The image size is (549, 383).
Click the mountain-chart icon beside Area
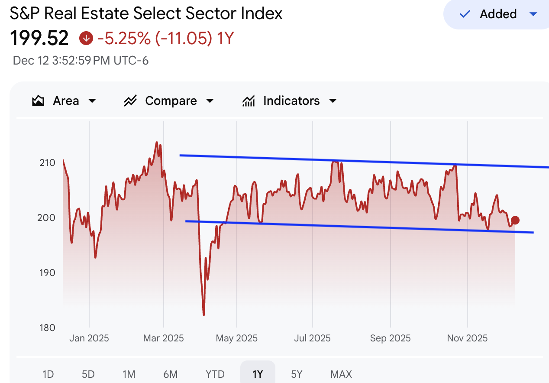38,100
